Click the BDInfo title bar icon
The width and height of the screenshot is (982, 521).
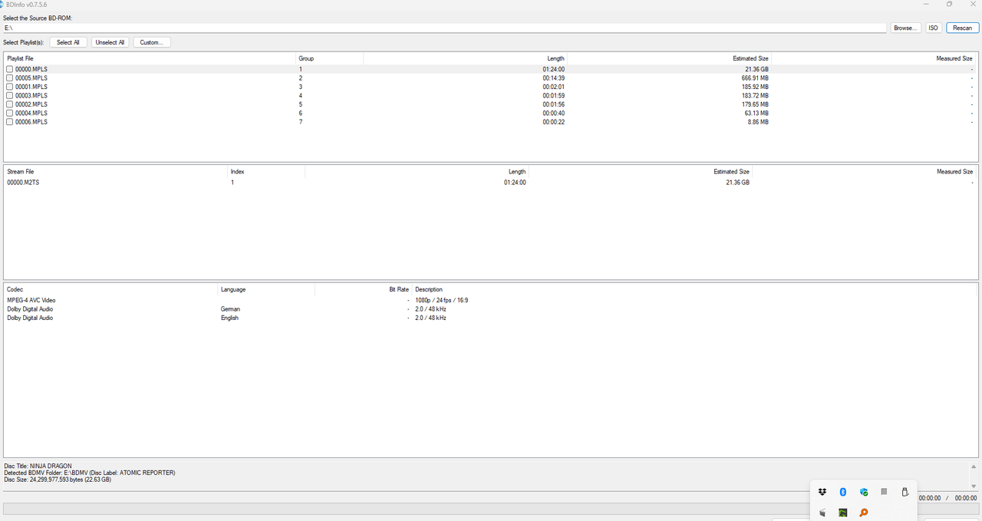click(2, 4)
